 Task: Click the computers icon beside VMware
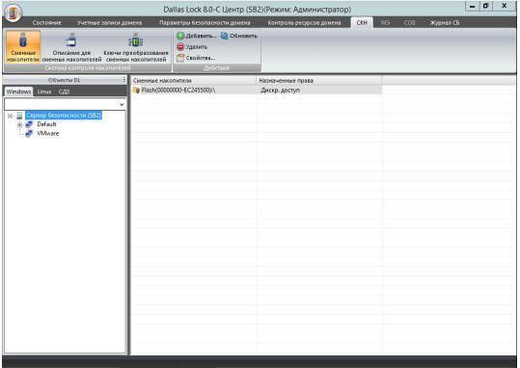coord(29,134)
